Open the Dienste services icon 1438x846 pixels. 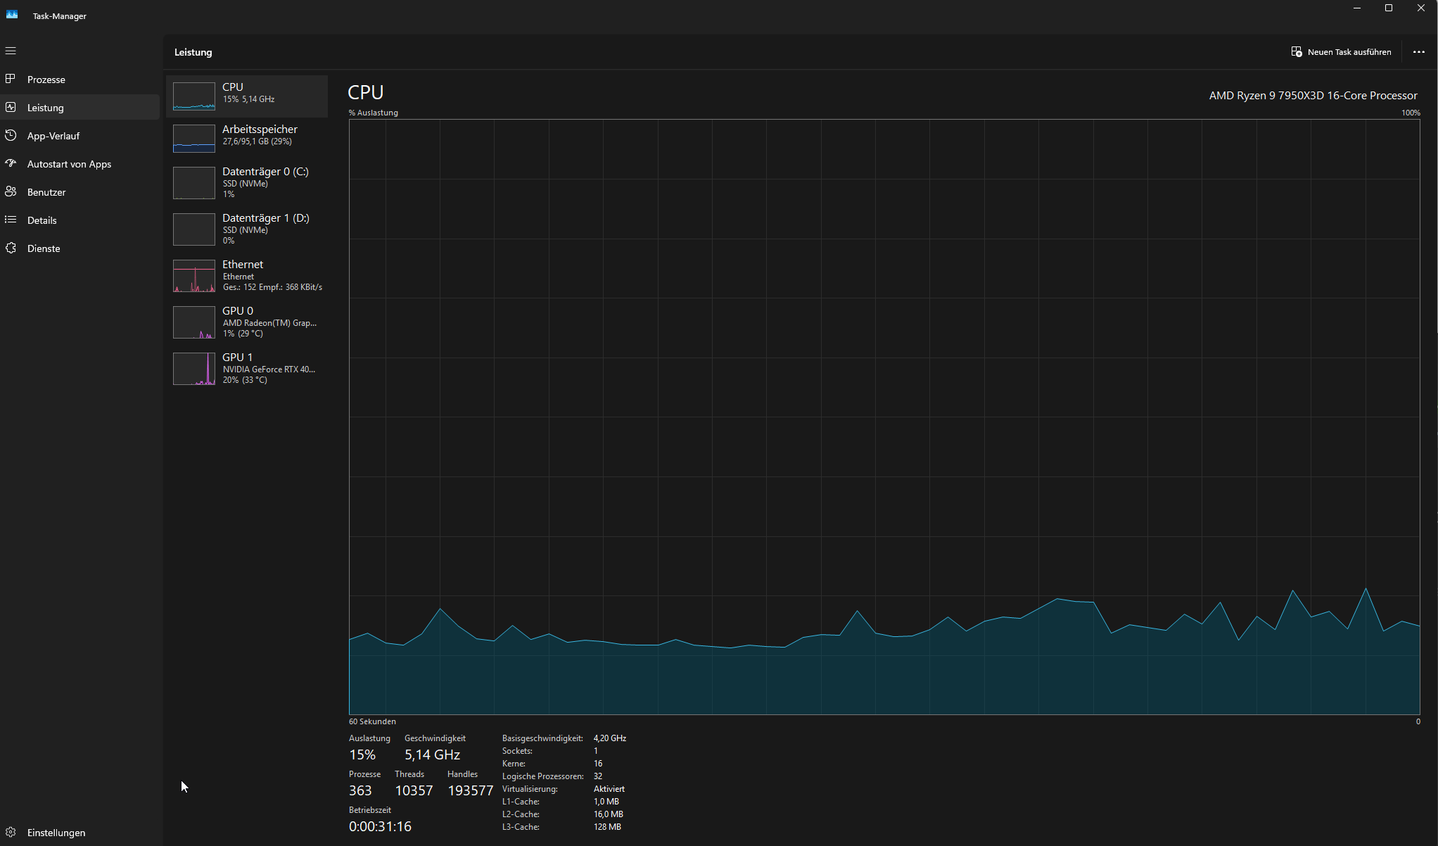point(11,248)
